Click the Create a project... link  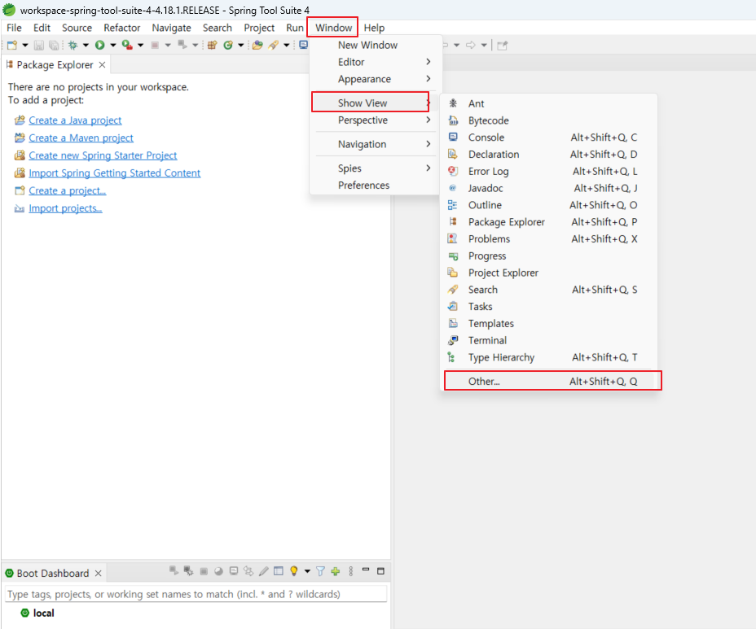[x=68, y=190]
